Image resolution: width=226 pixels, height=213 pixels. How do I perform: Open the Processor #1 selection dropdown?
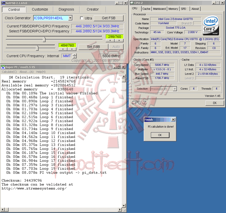[175, 89]
